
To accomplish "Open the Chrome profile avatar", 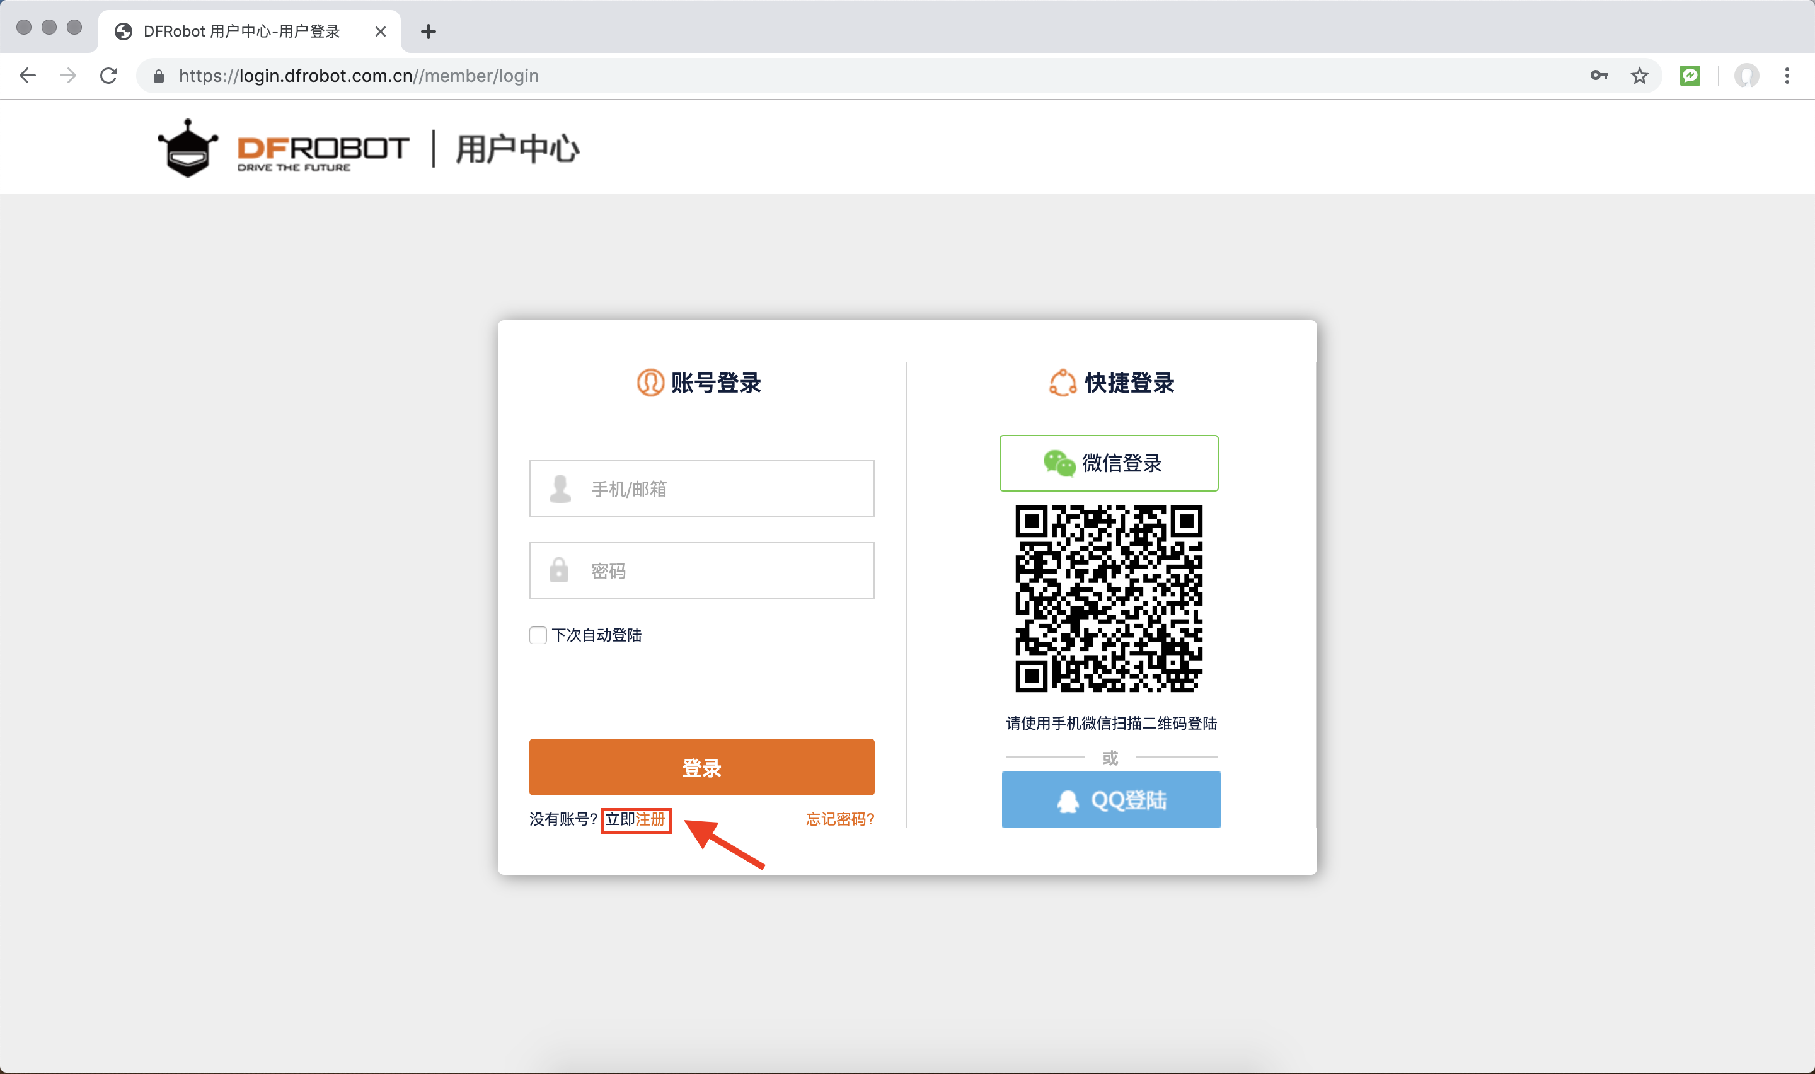I will 1746,75.
